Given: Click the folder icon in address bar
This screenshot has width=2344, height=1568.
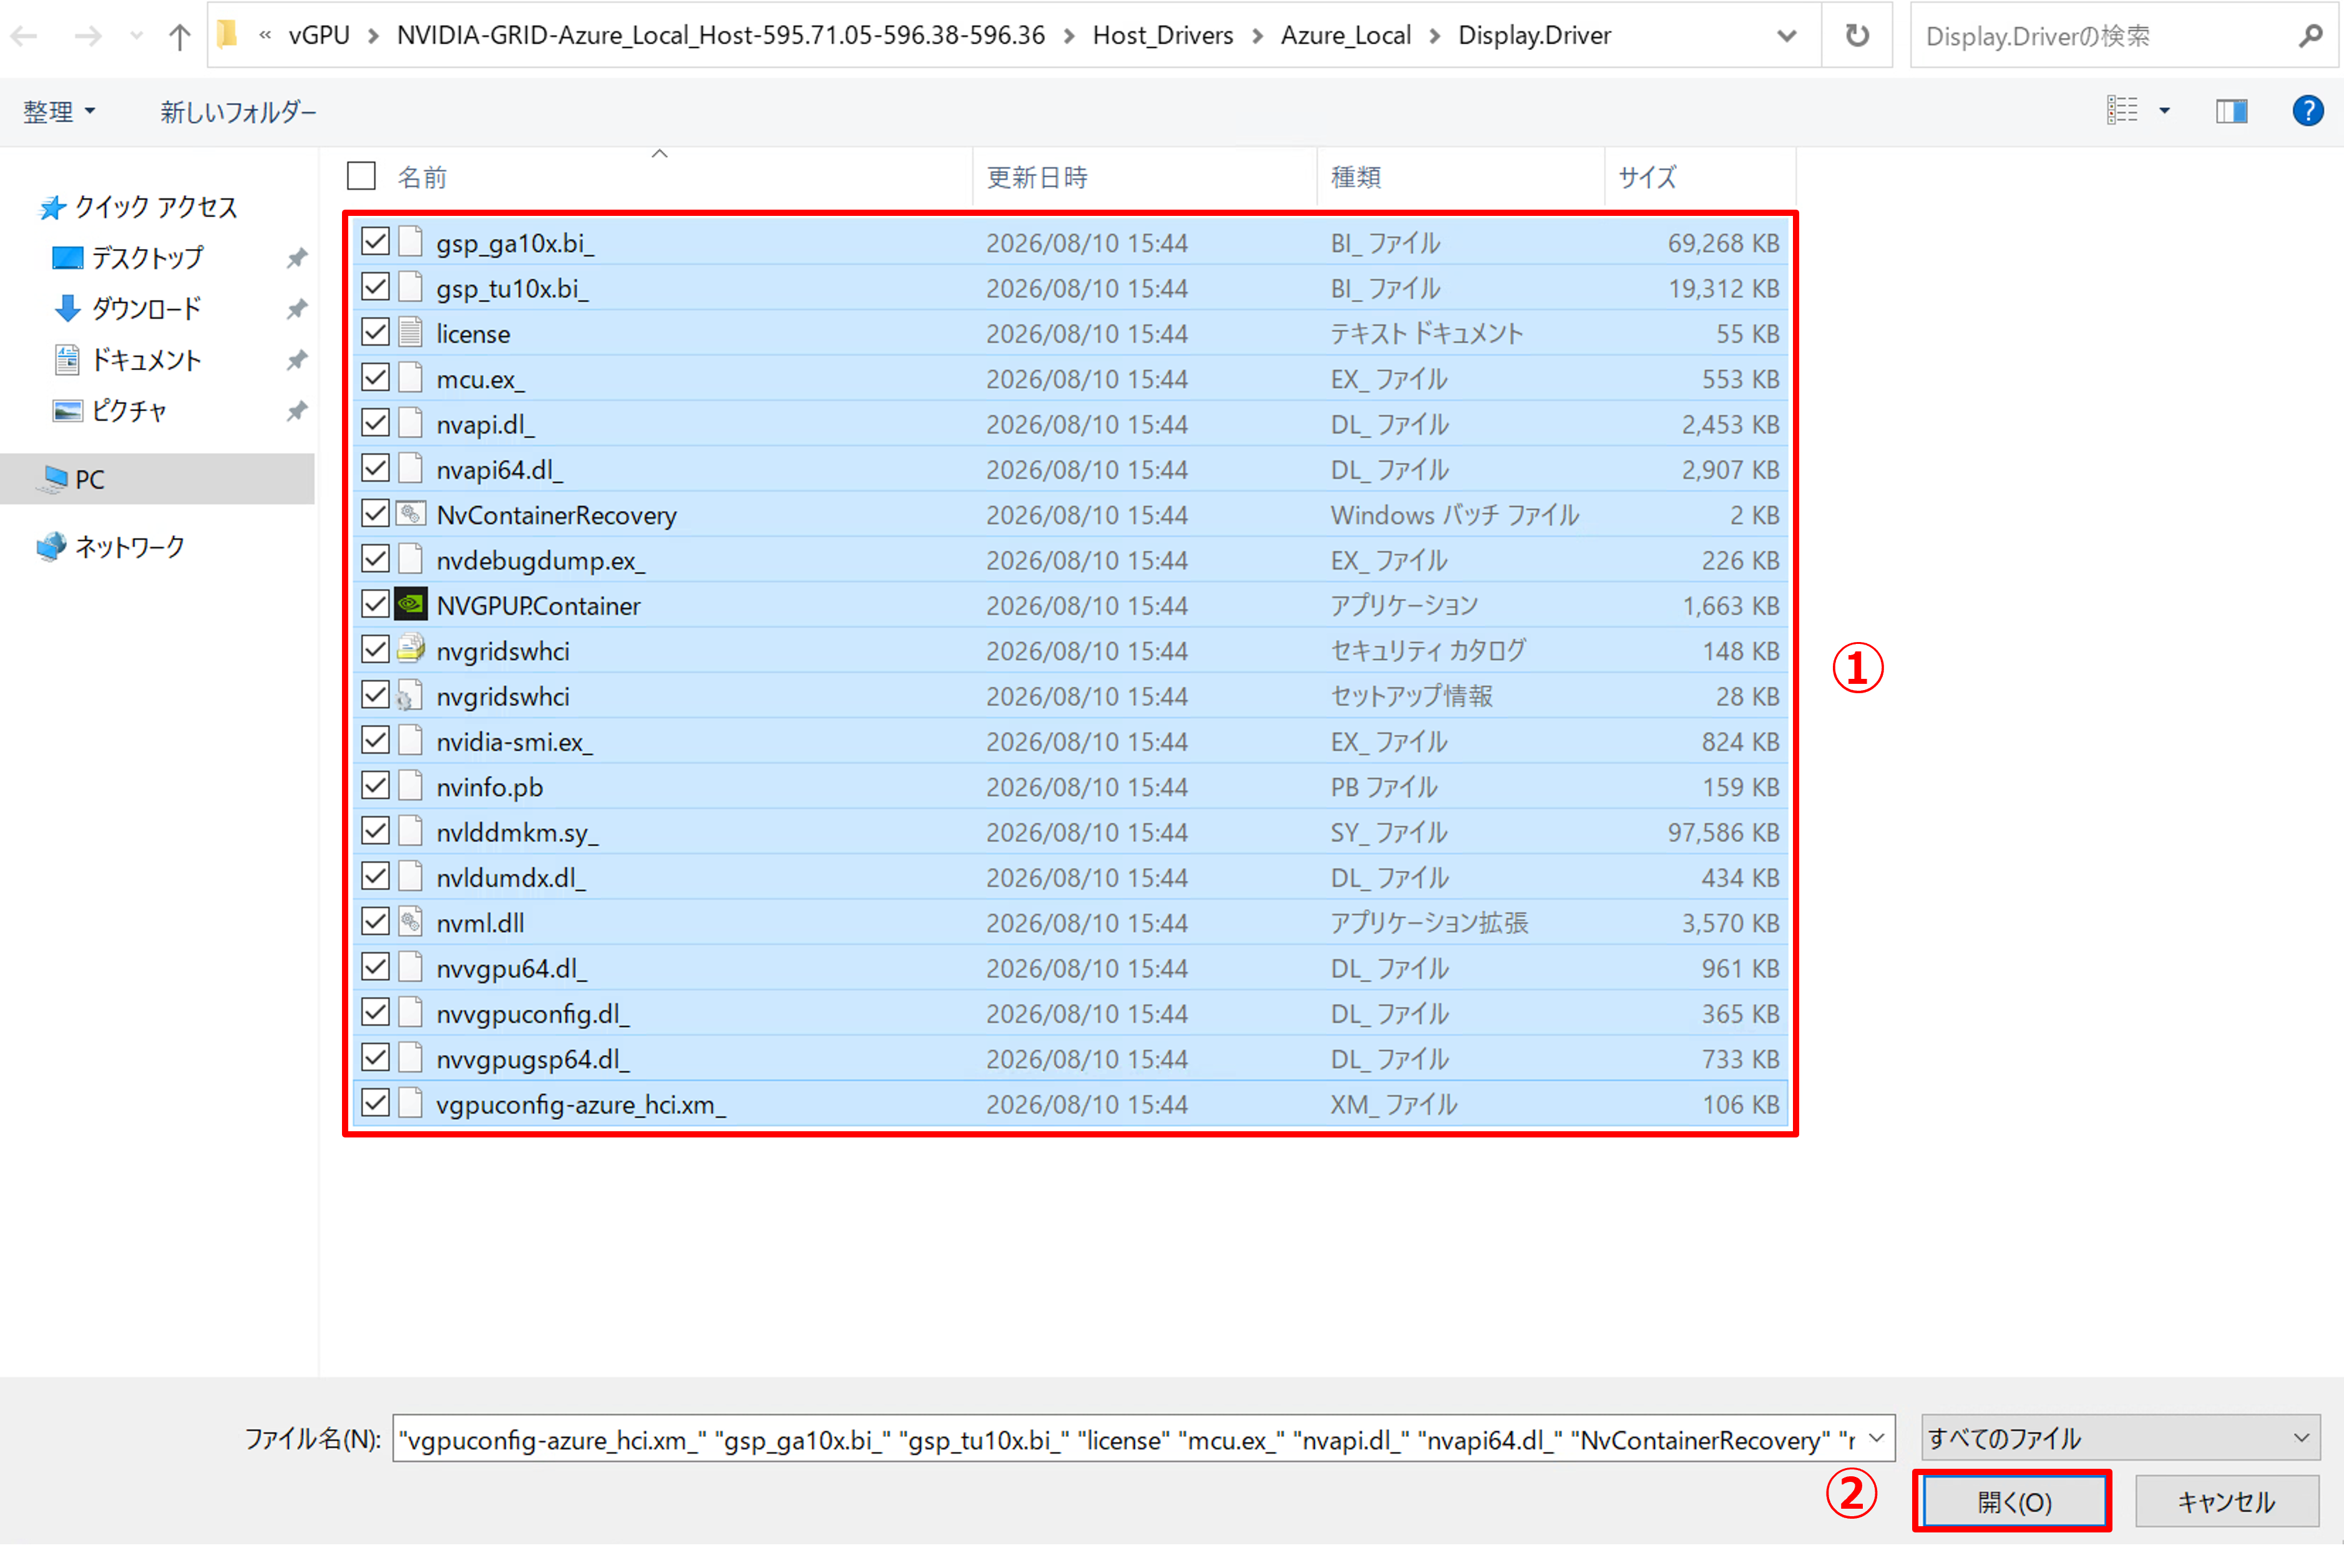Looking at the screenshot, I should (227, 35).
